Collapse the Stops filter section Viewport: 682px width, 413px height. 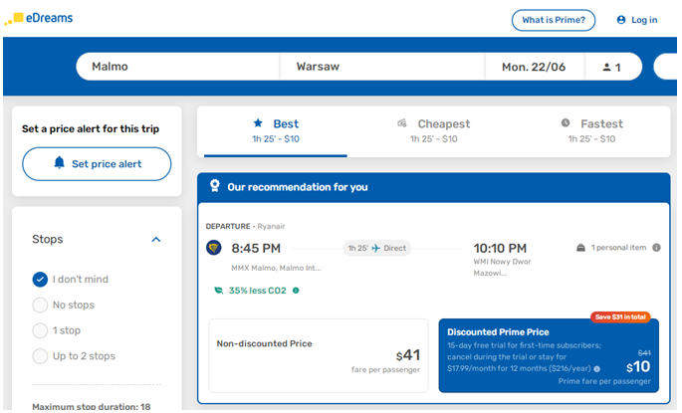click(x=156, y=240)
